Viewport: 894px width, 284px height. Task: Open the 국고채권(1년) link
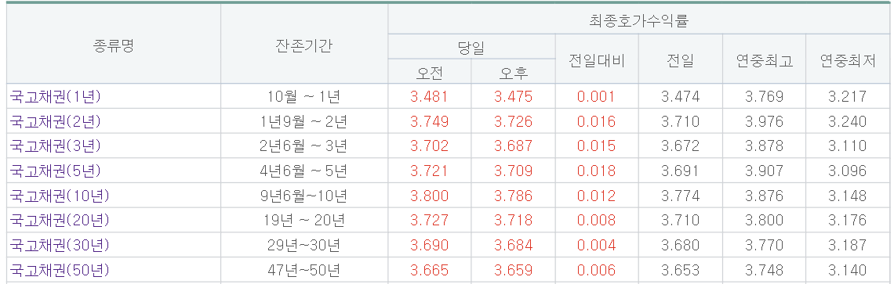pyautogui.click(x=56, y=97)
